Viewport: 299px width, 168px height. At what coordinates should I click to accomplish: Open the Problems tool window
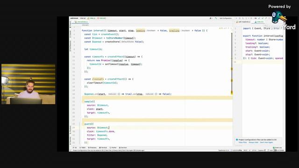[93, 147]
